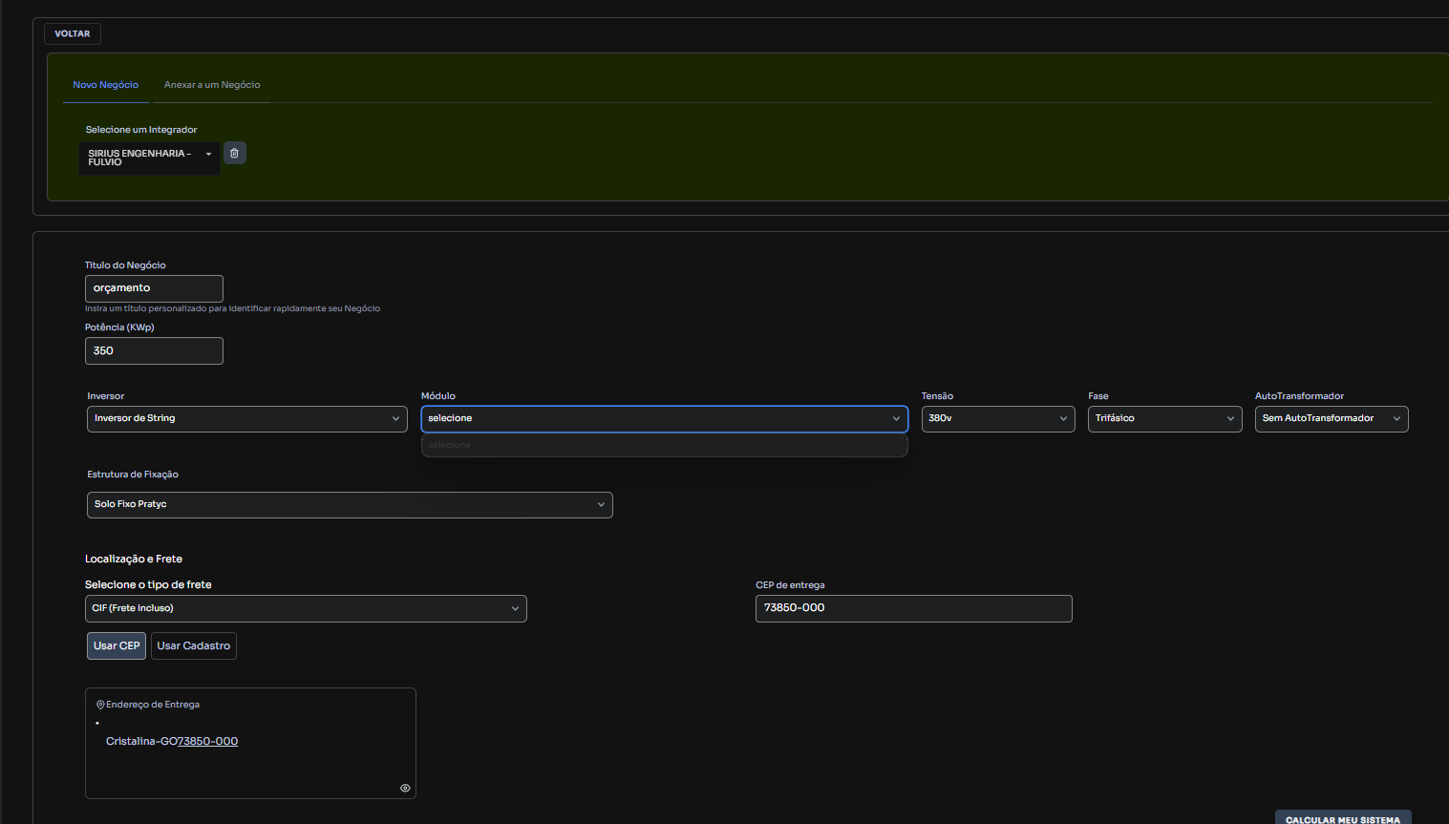Switch to the Novo Negócio tab

(105, 85)
